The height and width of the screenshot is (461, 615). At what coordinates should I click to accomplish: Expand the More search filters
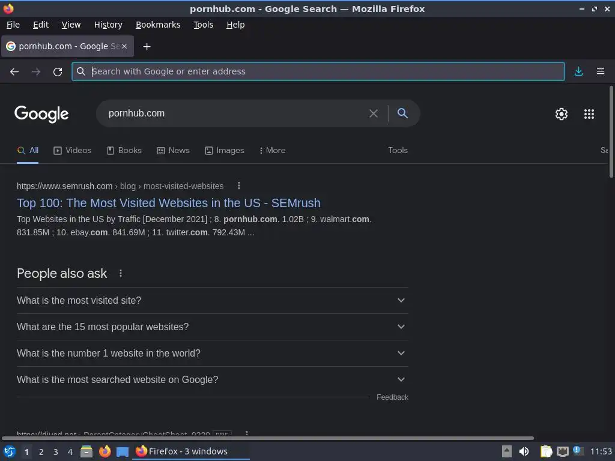click(272, 151)
